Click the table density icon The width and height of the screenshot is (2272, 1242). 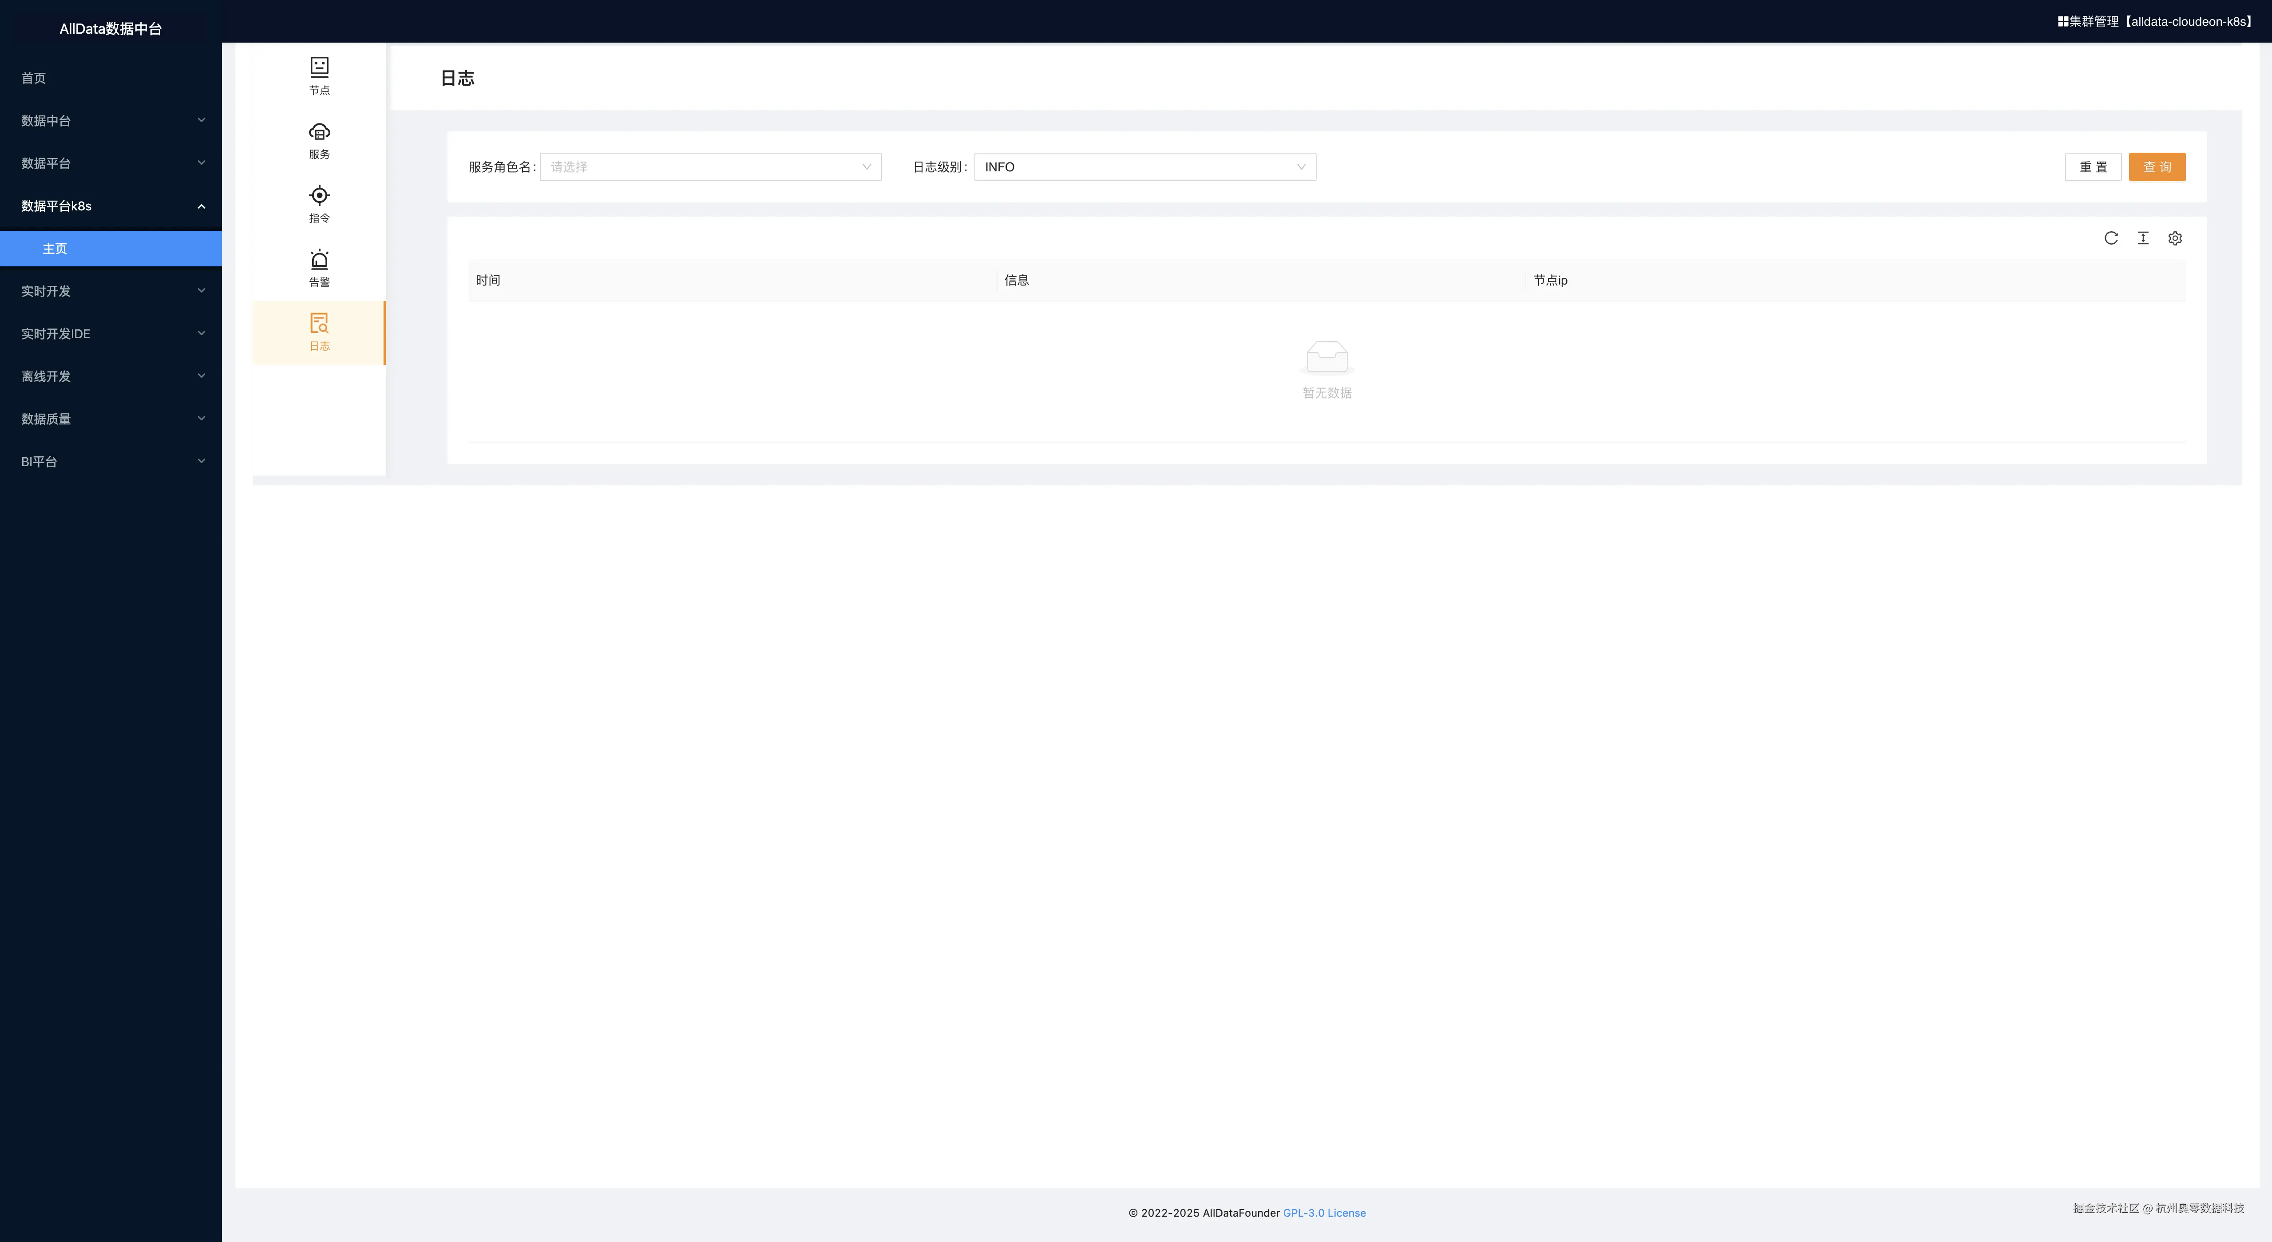click(x=2143, y=238)
